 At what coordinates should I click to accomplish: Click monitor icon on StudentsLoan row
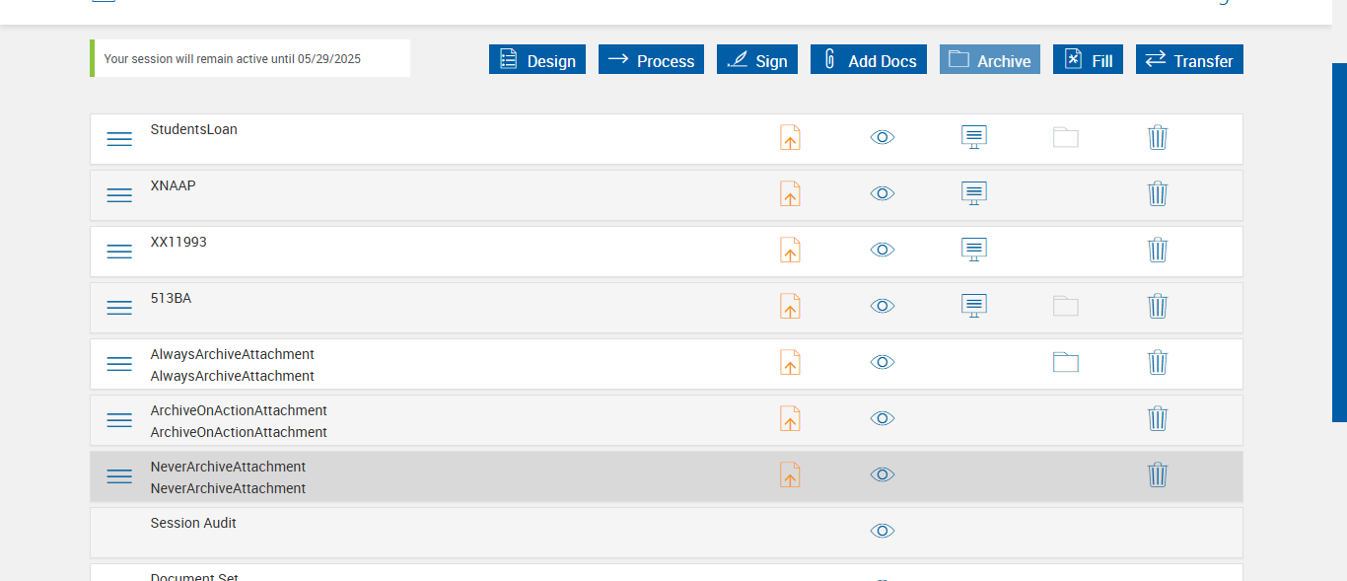[974, 137]
